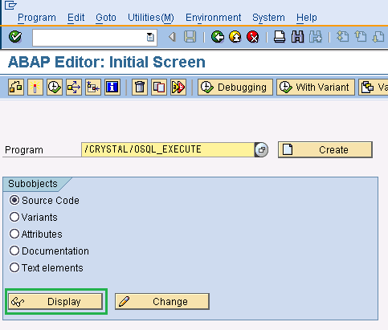Click the yellow Exit up-arrow icon
The height and width of the screenshot is (330, 388).
point(235,37)
